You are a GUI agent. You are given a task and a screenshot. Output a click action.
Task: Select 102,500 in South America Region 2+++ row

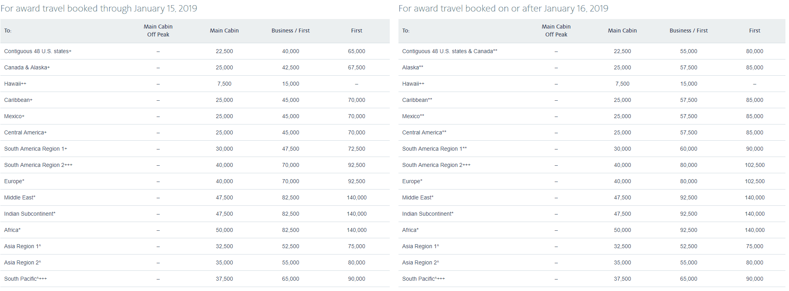755,165
